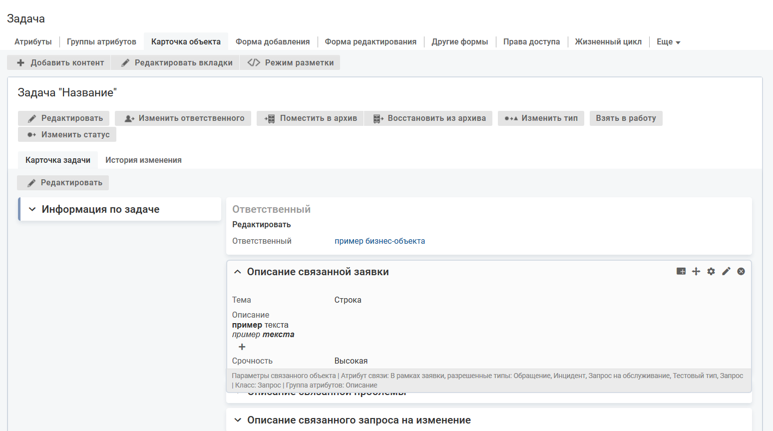
Task: Click the Изменить ответственного button
Action: tap(183, 118)
